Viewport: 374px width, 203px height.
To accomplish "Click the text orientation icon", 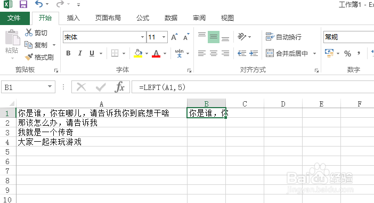I will [242, 37].
